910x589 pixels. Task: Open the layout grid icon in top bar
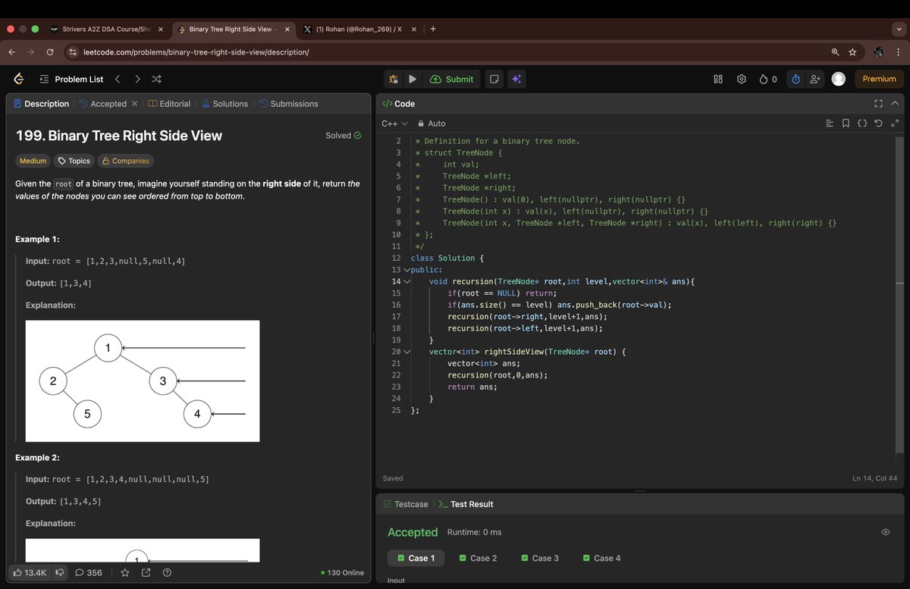[x=718, y=79]
